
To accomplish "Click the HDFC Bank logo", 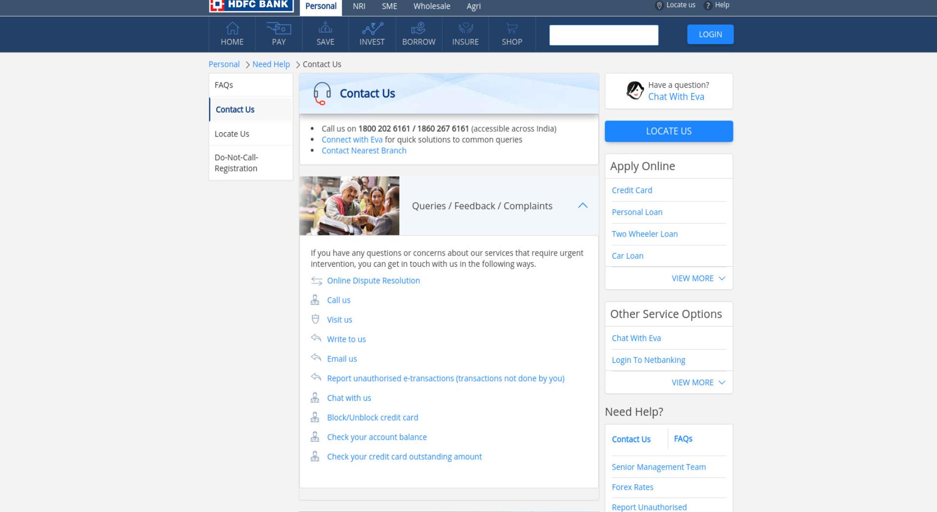I will pos(251,5).
